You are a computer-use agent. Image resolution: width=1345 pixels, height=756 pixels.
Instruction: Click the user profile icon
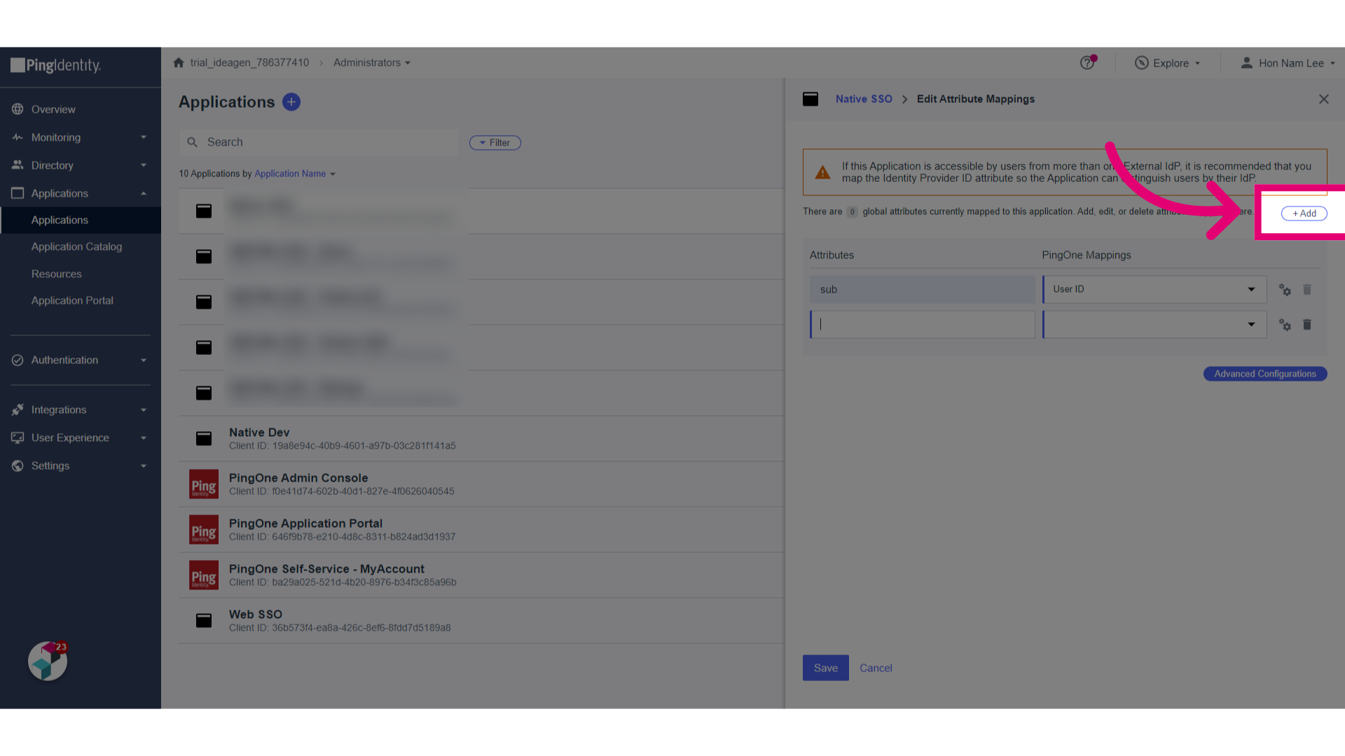[x=1246, y=63]
